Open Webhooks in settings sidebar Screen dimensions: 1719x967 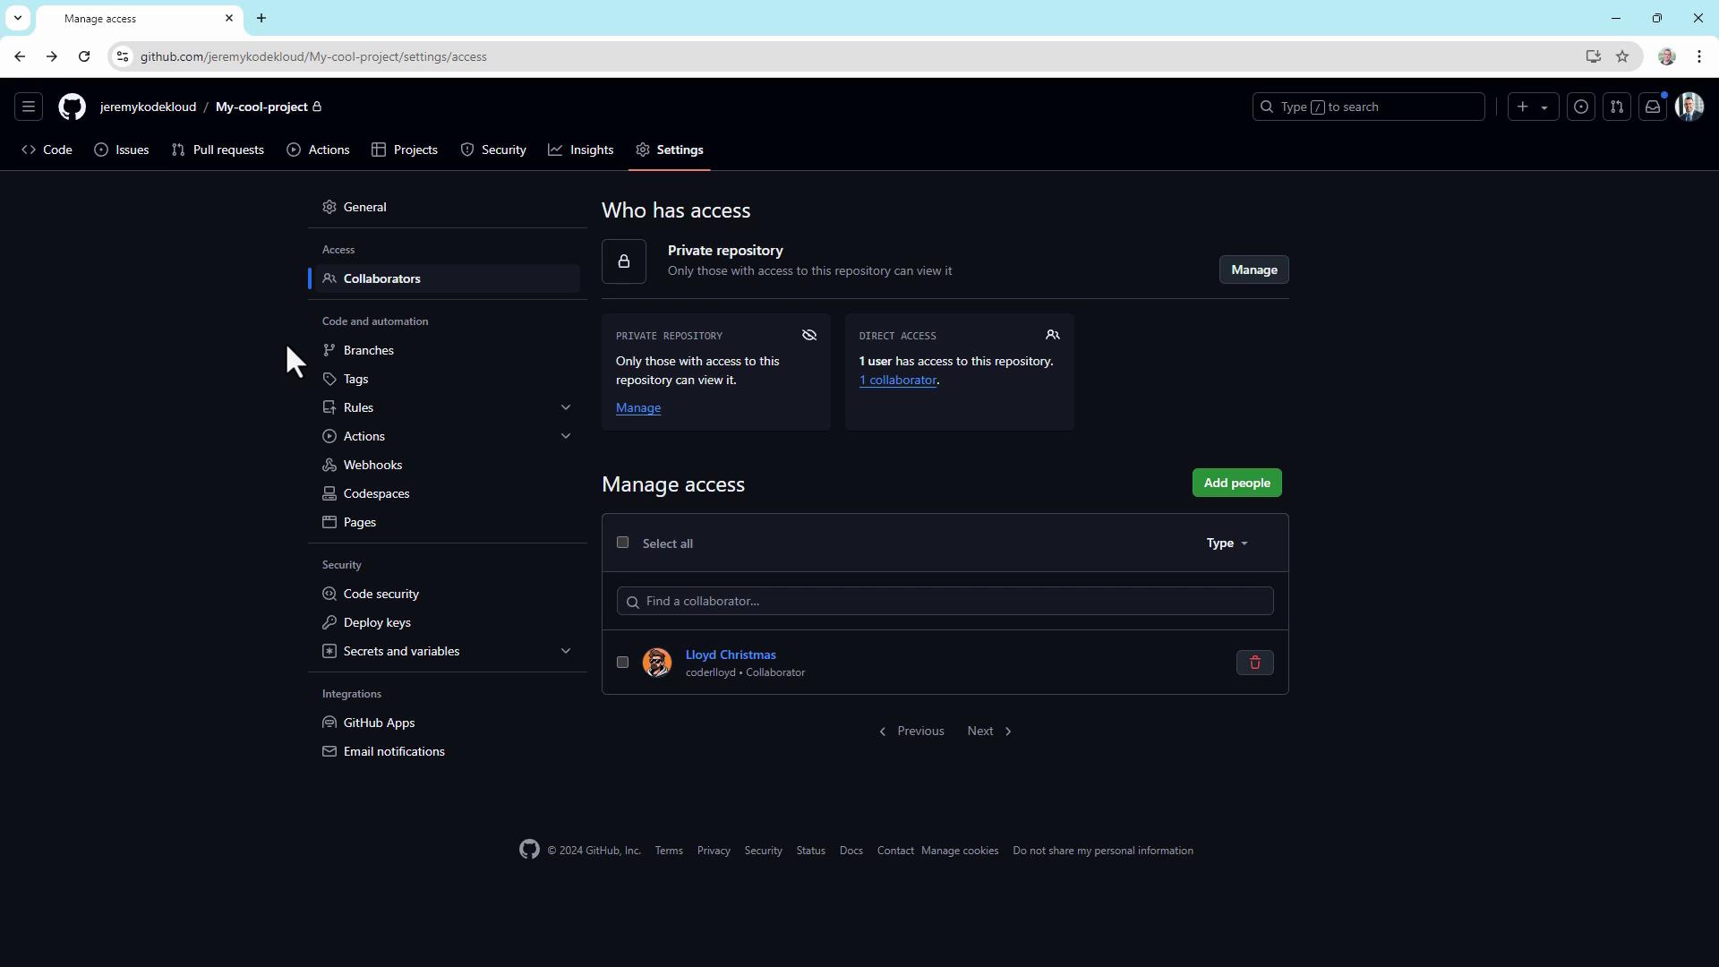point(372,465)
